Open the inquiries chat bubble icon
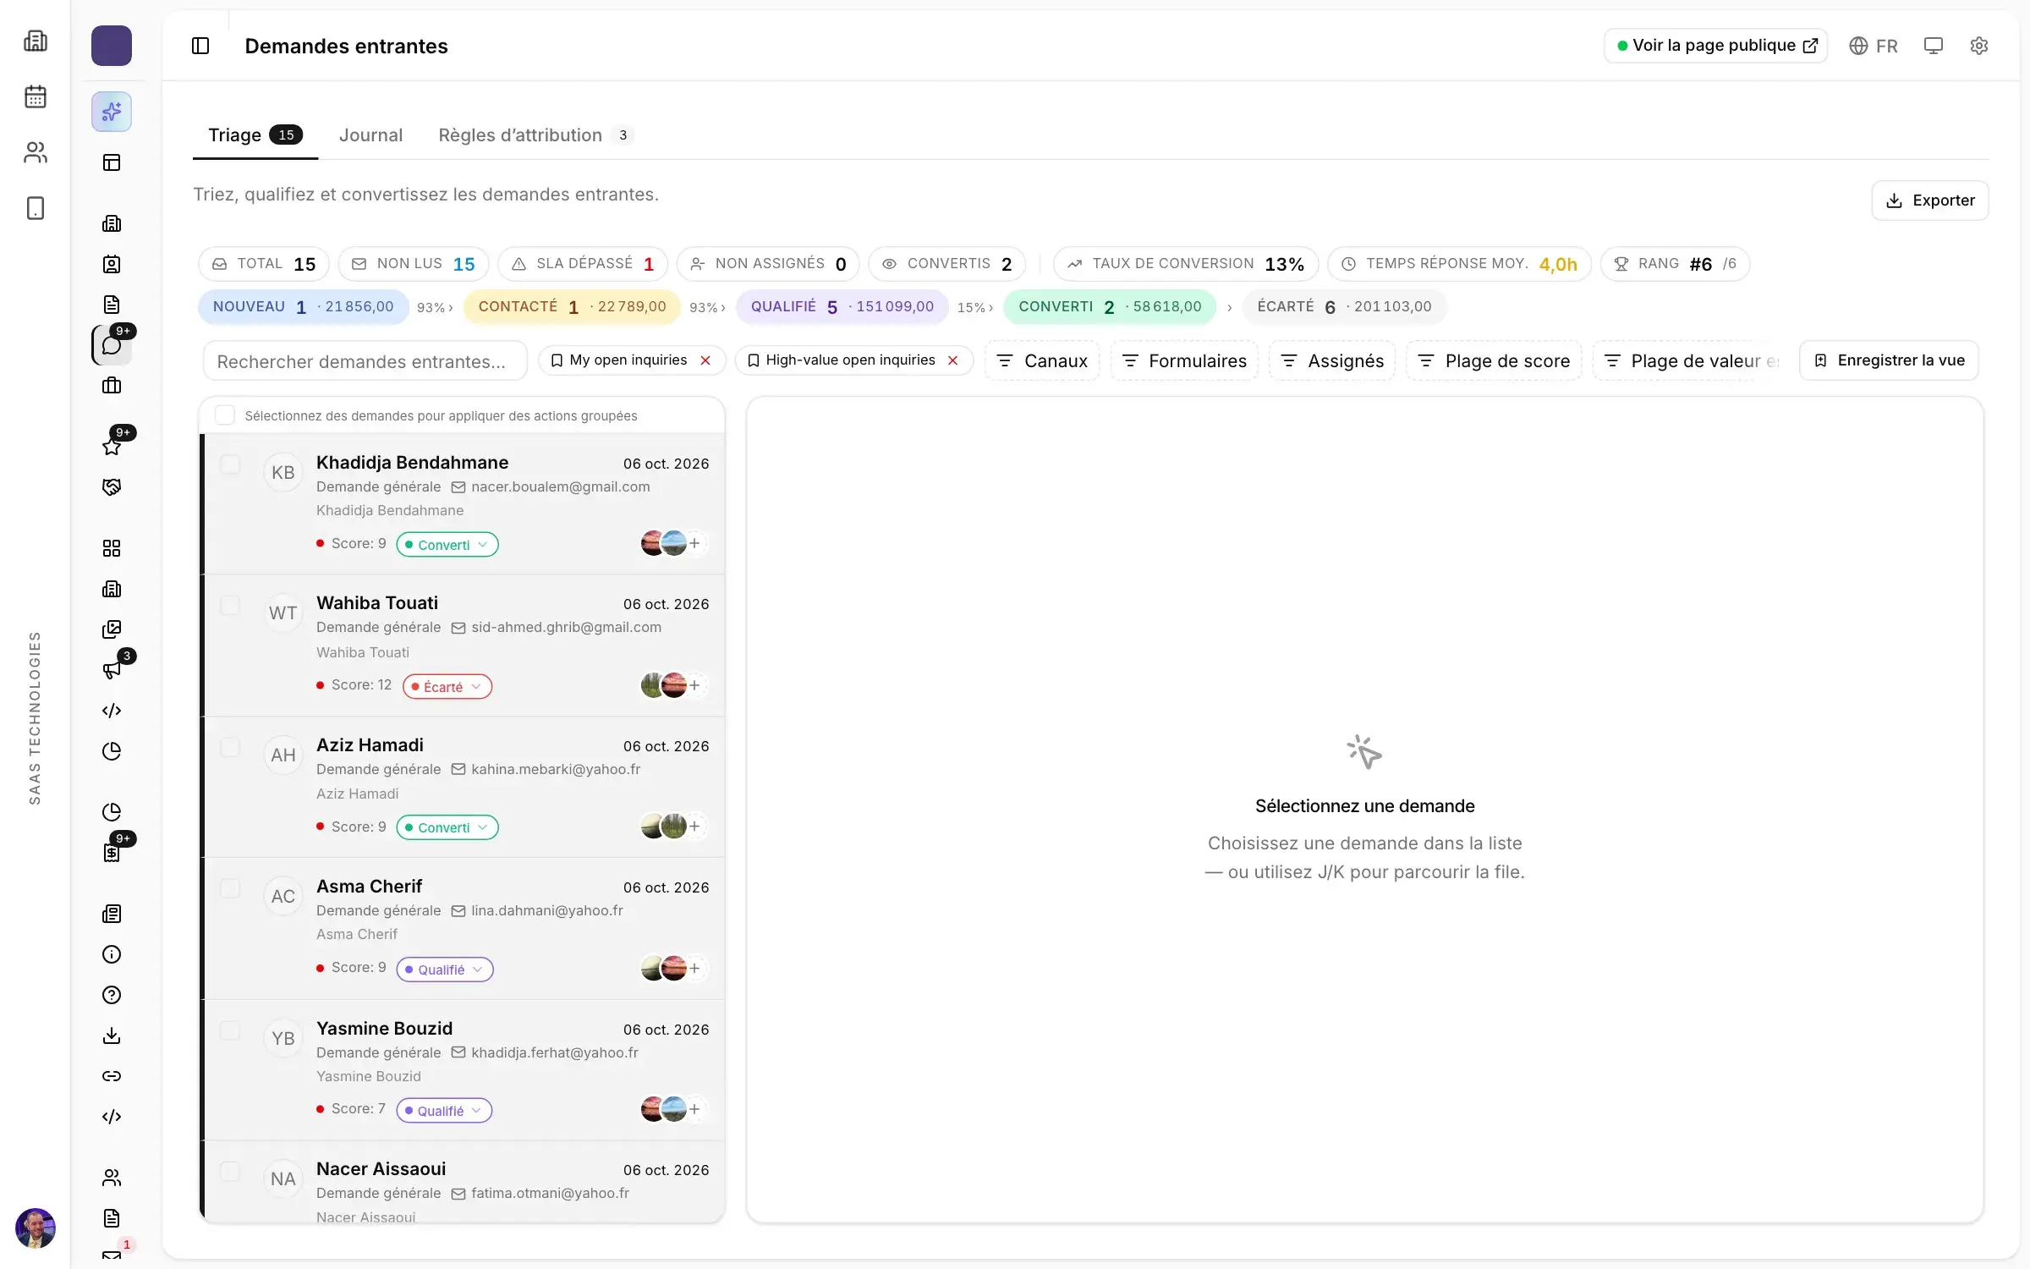2030x1269 pixels. click(112, 345)
